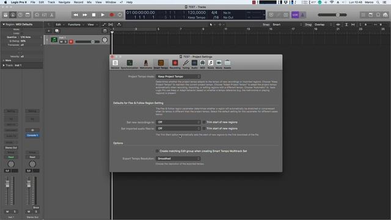Open the General tab in Project Settings
The image size is (391, 220).
pyautogui.click(x=115, y=64)
